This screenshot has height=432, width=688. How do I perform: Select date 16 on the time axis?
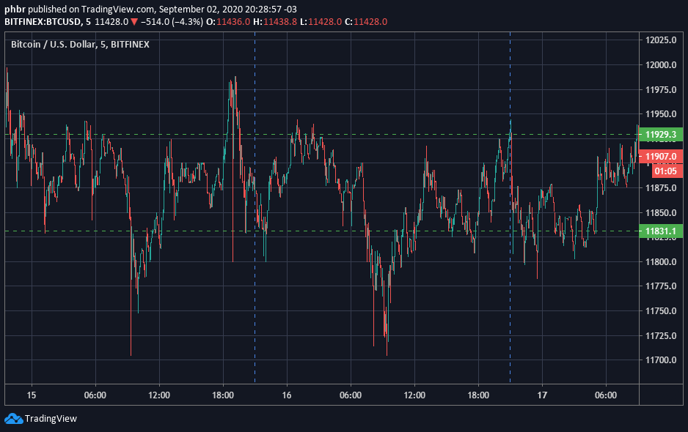pos(287,395)
